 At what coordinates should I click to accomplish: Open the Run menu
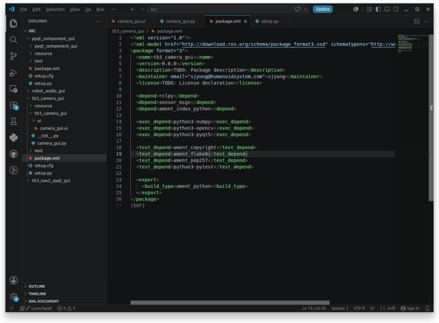[100, 9]
